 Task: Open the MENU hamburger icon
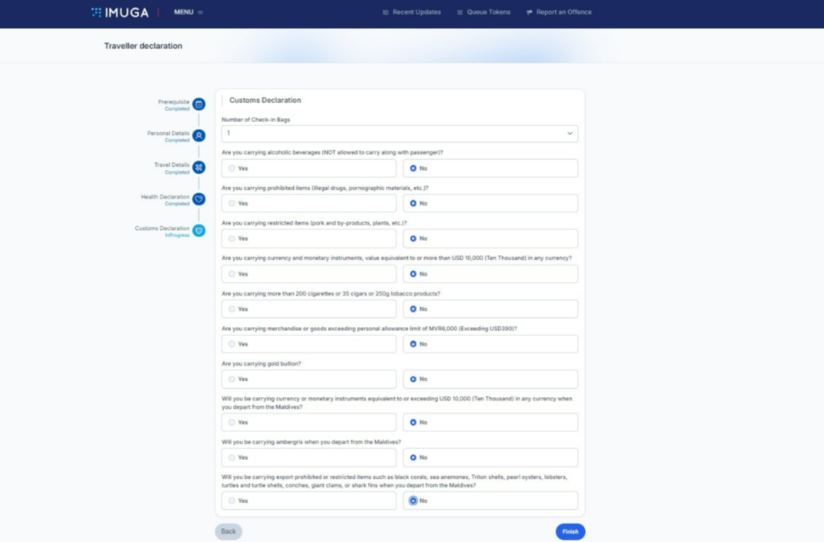(200, 12)
